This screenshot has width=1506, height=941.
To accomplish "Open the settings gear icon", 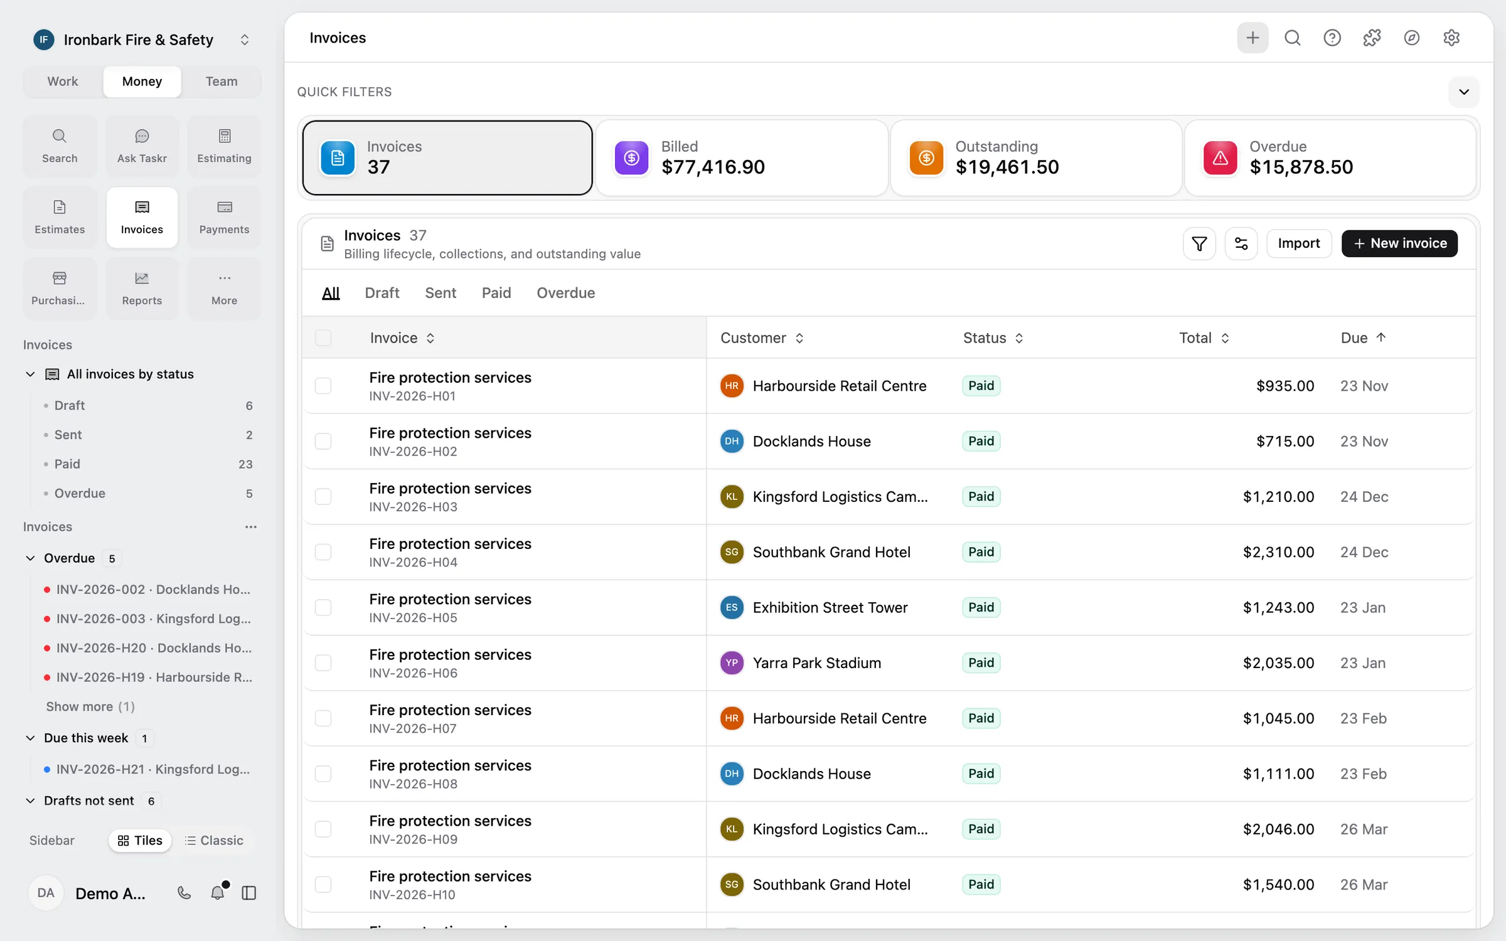I will pyautogui.click(x=1451, y=38).
